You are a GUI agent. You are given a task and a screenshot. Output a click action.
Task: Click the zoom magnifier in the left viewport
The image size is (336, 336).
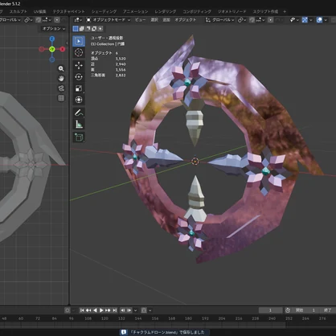(61, 69)
